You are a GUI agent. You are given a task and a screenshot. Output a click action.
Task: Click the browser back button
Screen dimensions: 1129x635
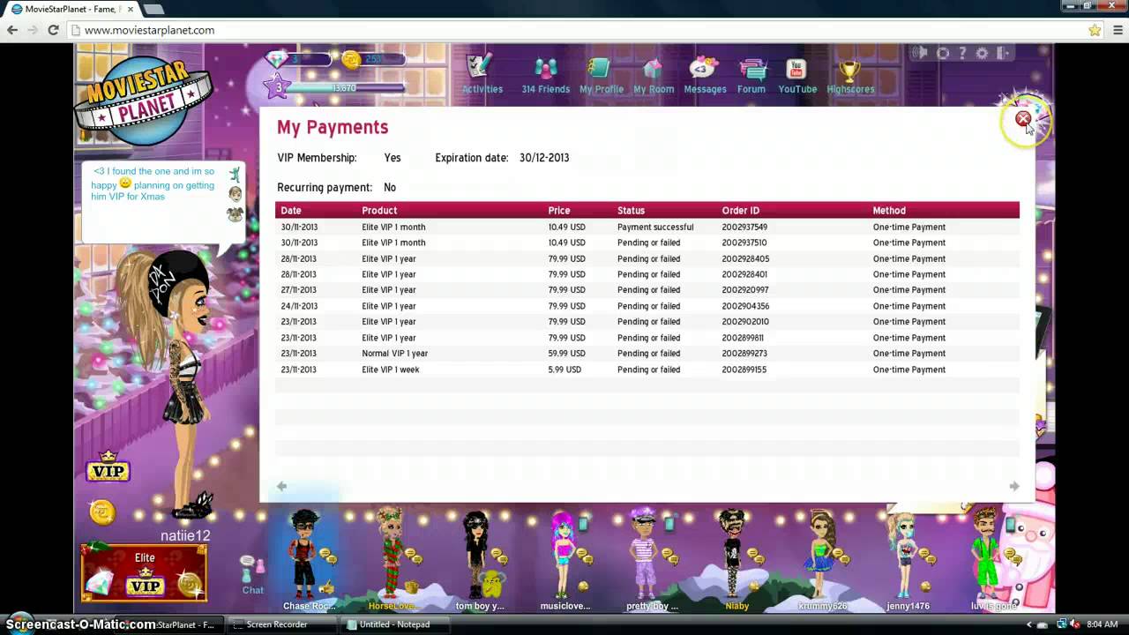click(x=12, y=30)
